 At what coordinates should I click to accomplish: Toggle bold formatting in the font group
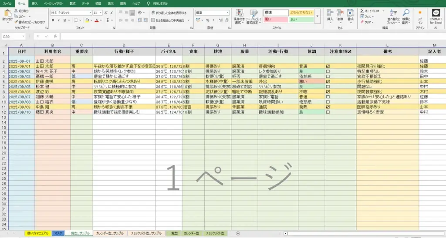53,20
